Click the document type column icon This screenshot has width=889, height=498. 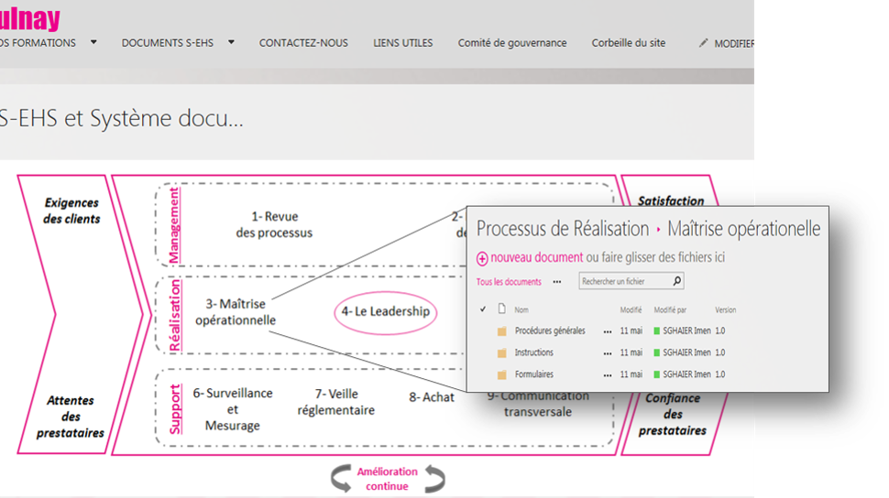501,309
